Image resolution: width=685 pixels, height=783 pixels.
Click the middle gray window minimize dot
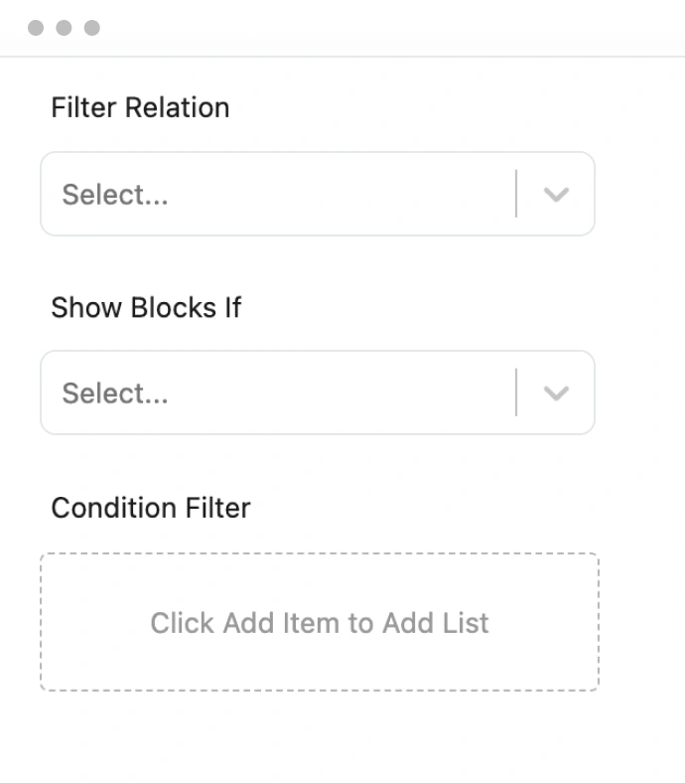pos(64,28)
